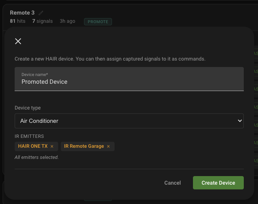The image size is (258, 204).
Task: Cancel the device creation
Action: click(172, 183)
